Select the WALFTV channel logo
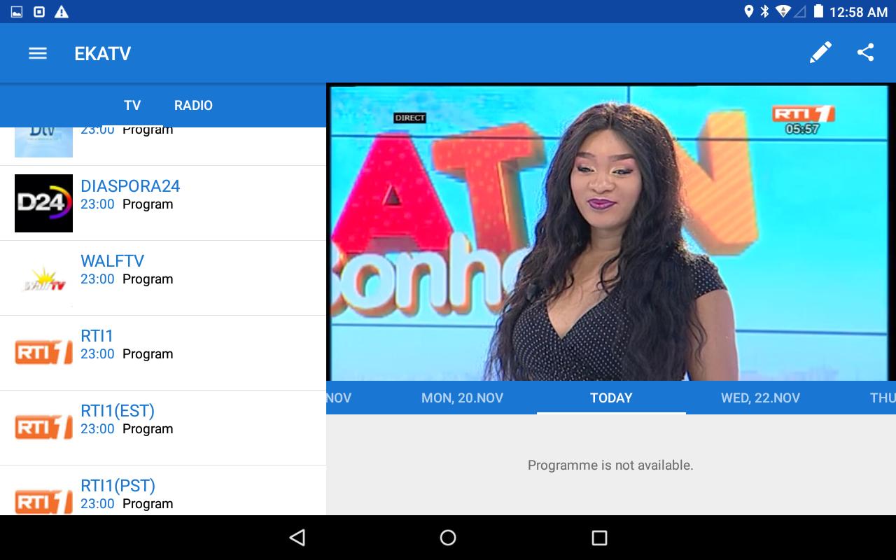Viewport: 896px width, 560px height. (43, 278)
